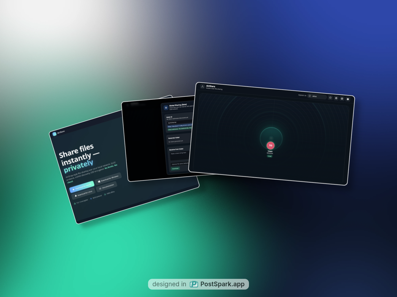Select the TOMO device on the radar
This screenshot has height=297, width=397.
(x=270, y=145)
